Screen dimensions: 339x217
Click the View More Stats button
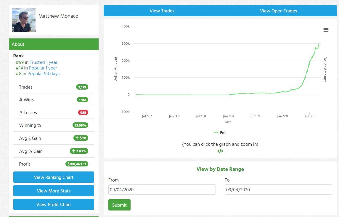[54, 191]
